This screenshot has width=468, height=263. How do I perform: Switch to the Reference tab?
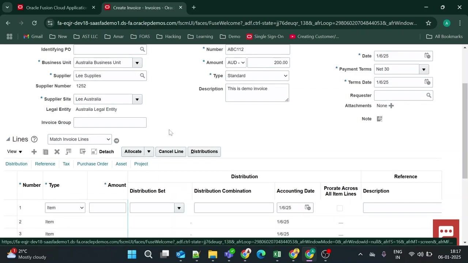(x=45, y=164)
